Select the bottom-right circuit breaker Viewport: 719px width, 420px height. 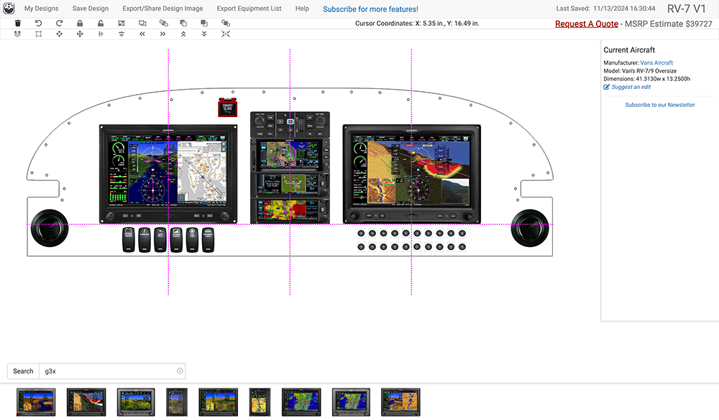462,247
